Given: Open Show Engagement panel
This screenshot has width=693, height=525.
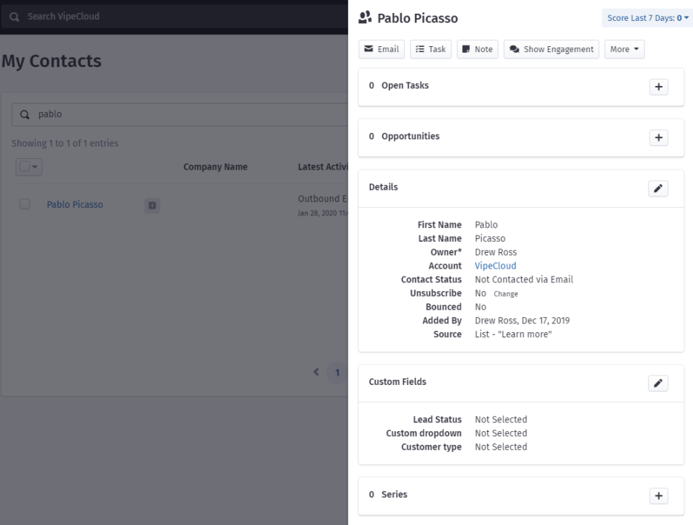Looking at the screenshot, I should tap(551, 49).
